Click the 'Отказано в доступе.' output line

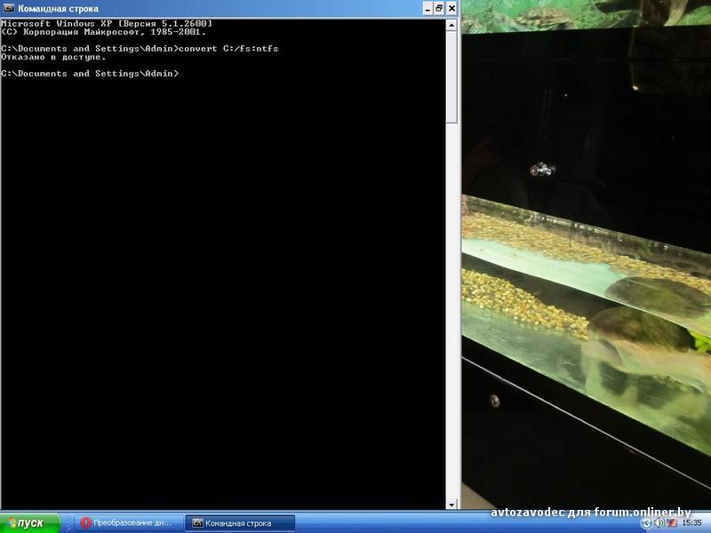coord(53,57)
